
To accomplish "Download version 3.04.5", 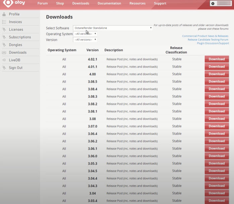I will (x=217, y=171).
